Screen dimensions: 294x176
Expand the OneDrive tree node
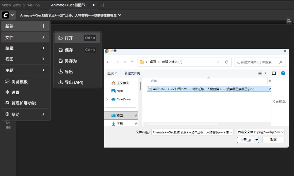pos(107,99)
